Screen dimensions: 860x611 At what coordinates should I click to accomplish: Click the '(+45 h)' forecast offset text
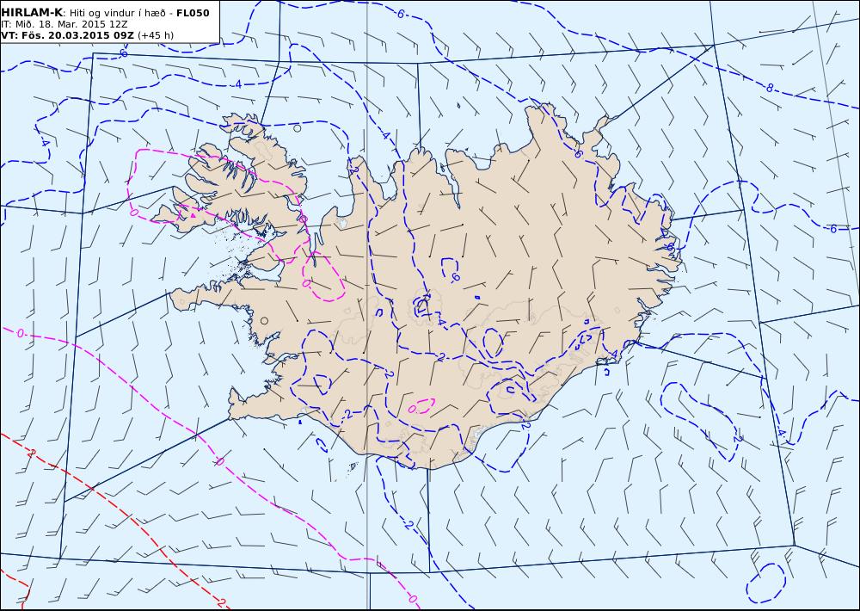tap(155, 35)
